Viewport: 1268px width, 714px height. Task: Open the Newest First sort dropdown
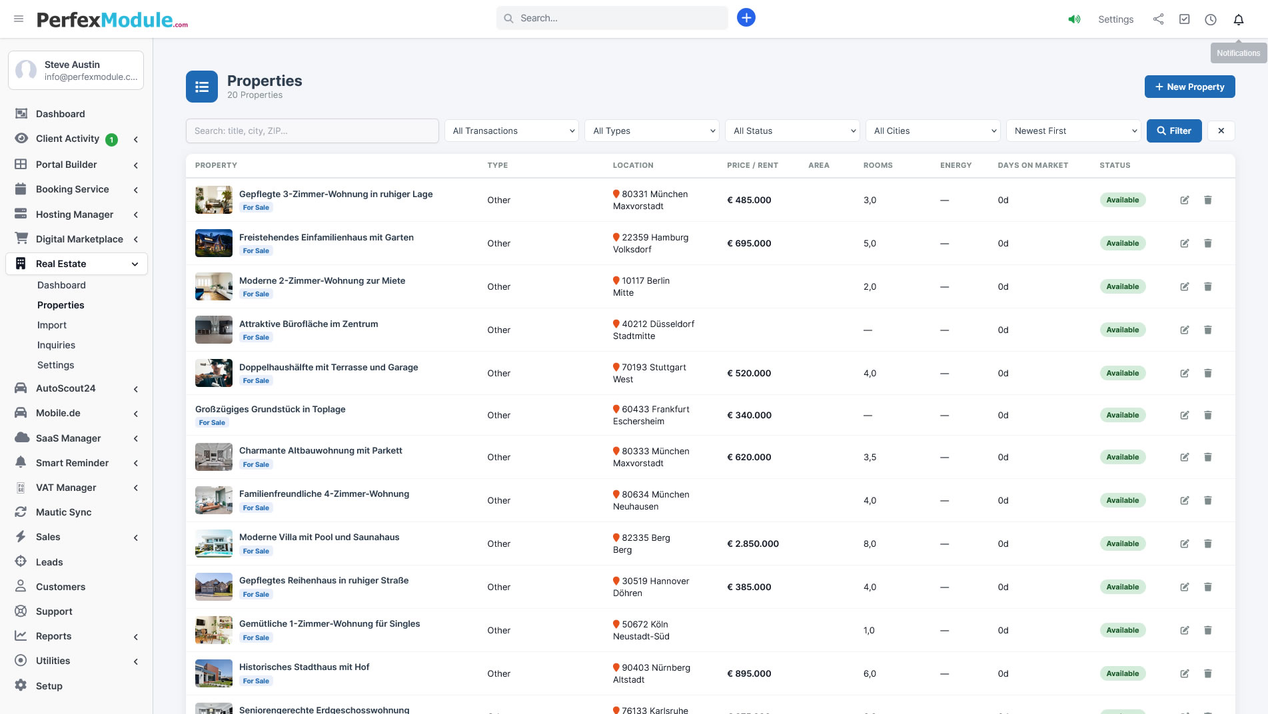pos(1073,131)
